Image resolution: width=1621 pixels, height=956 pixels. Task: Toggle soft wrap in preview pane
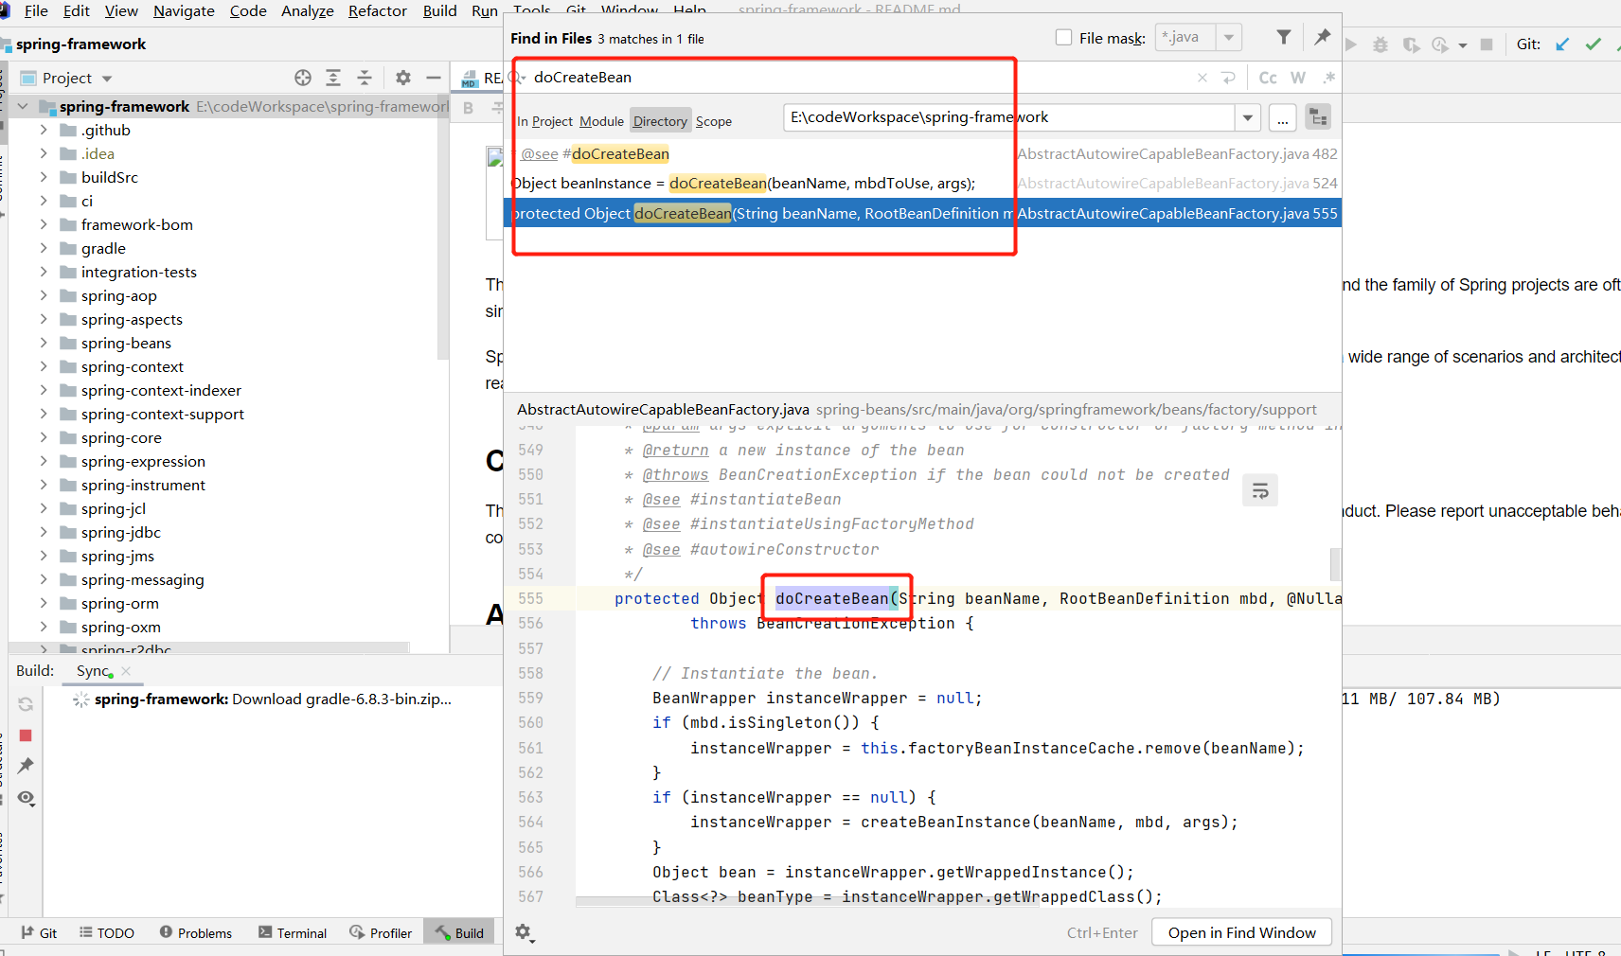coord(1260,490)
